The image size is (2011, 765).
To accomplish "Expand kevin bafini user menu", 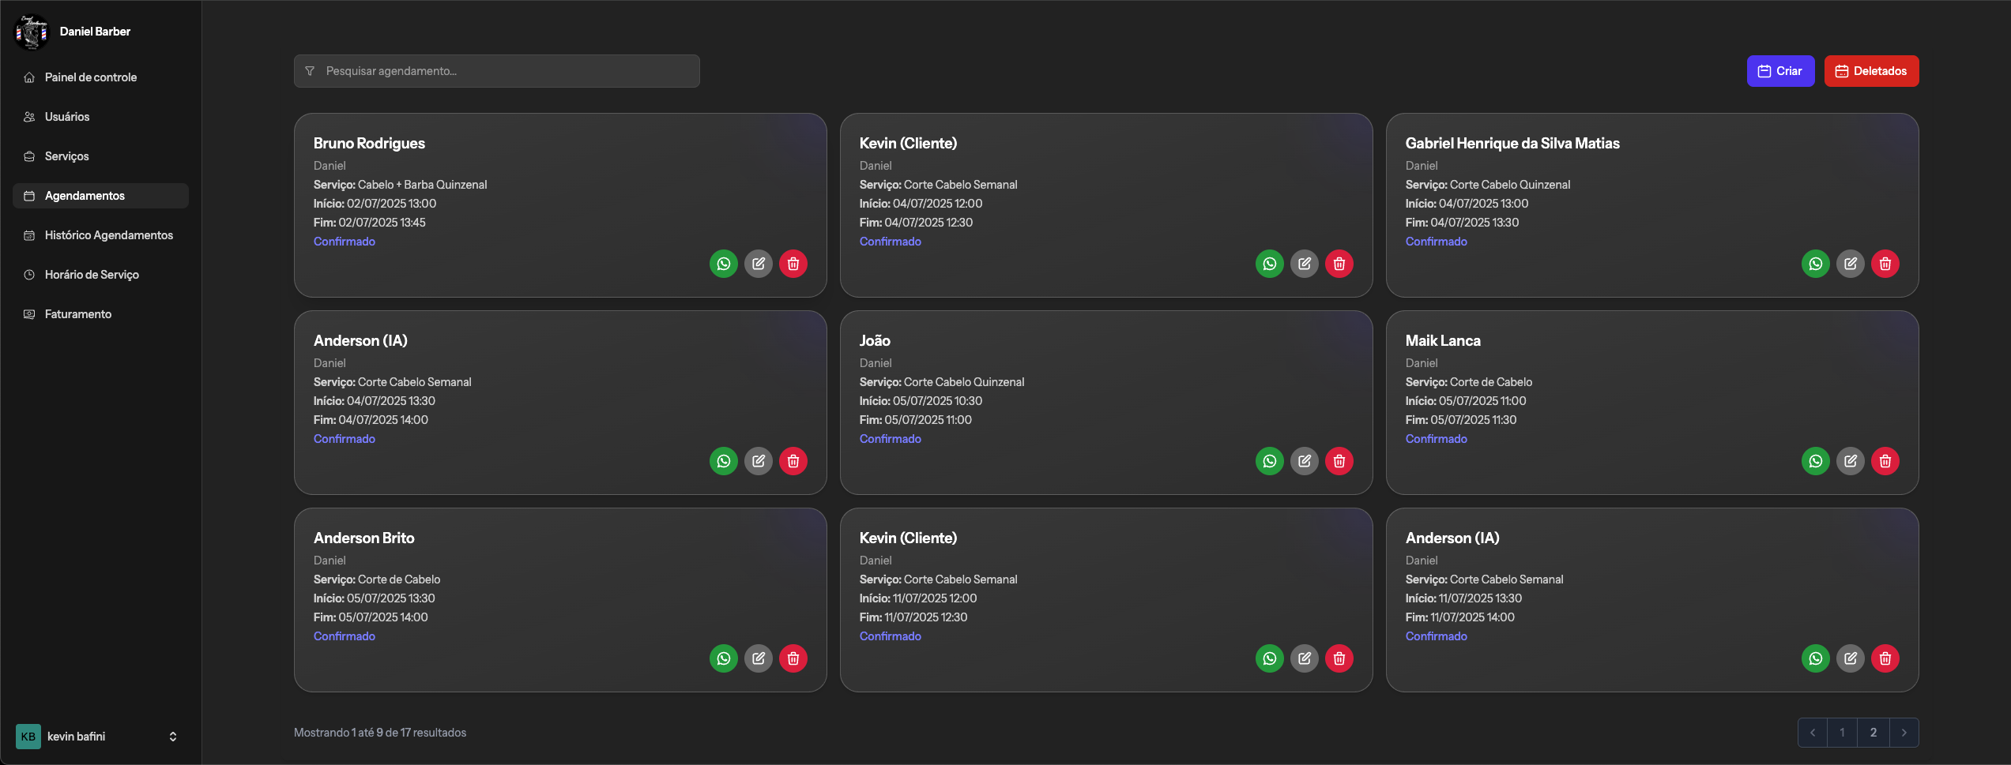I will [172, 737].
